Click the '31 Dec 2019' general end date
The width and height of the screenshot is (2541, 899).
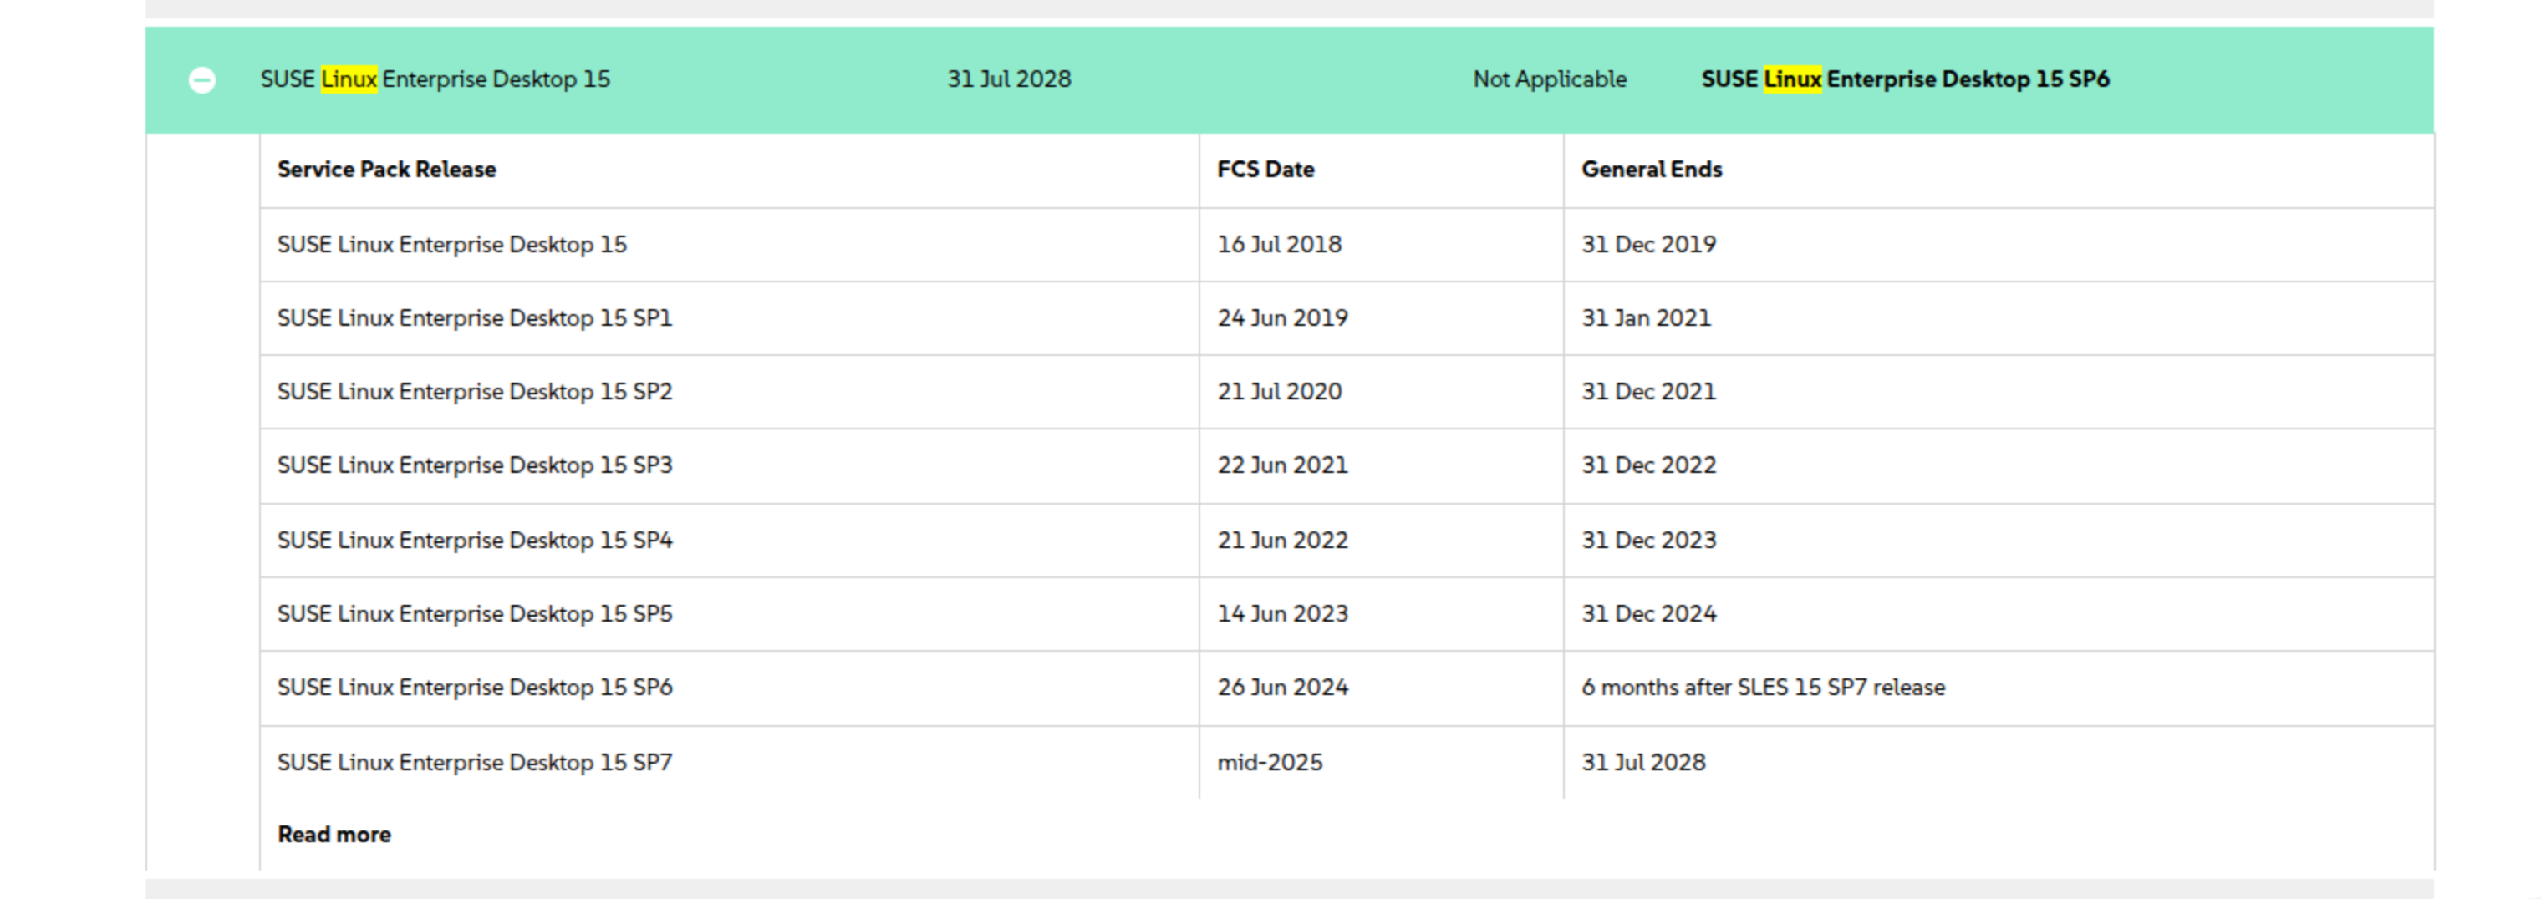pos(1649,245)
